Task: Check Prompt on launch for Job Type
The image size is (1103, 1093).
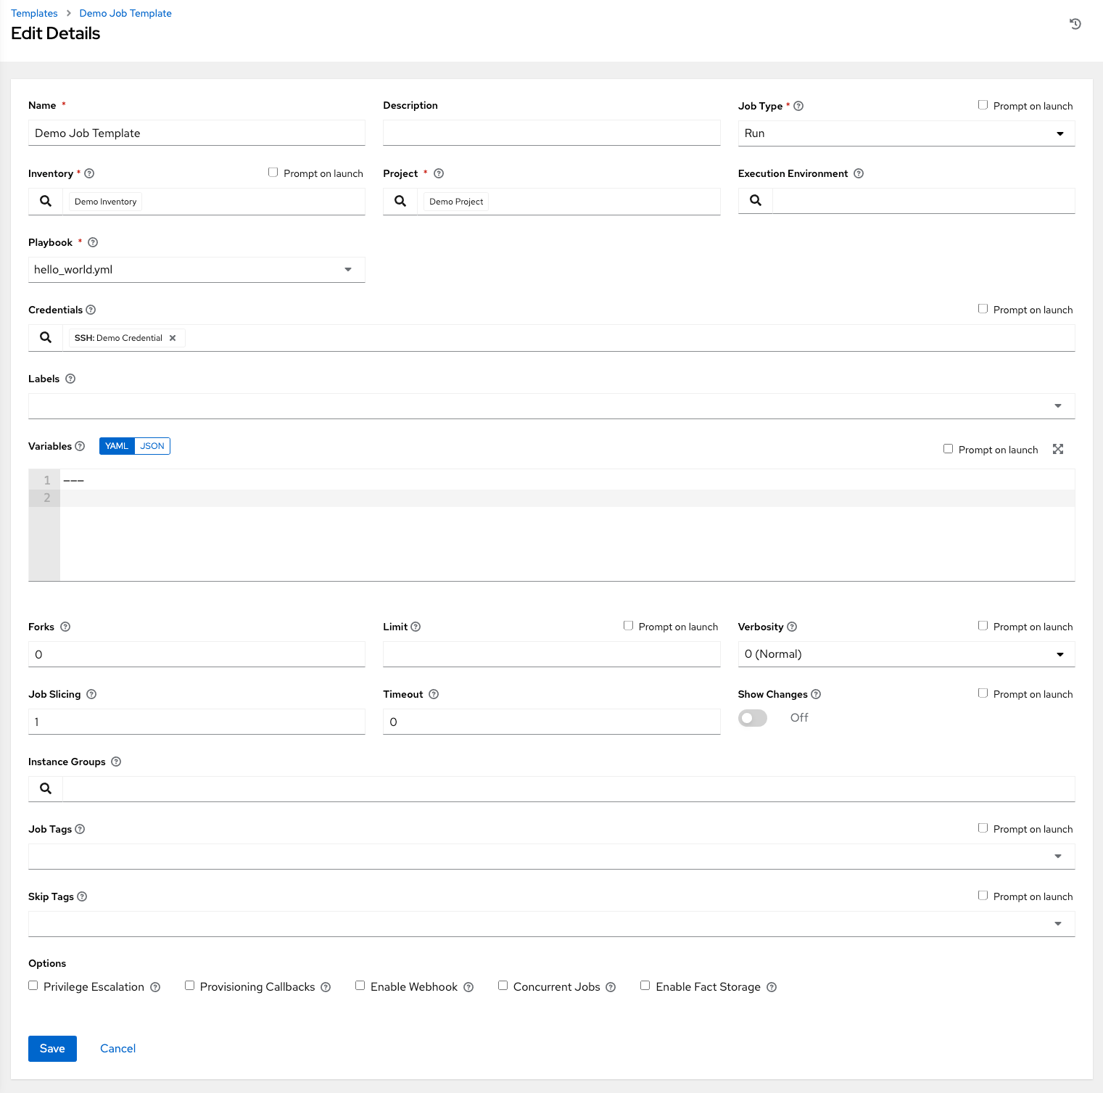Action: point(983,104)
